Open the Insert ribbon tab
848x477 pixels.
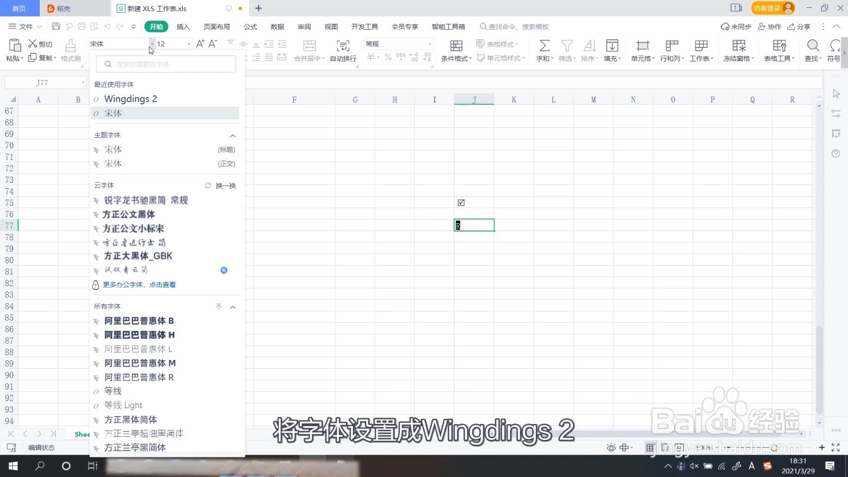click(183, 26)
